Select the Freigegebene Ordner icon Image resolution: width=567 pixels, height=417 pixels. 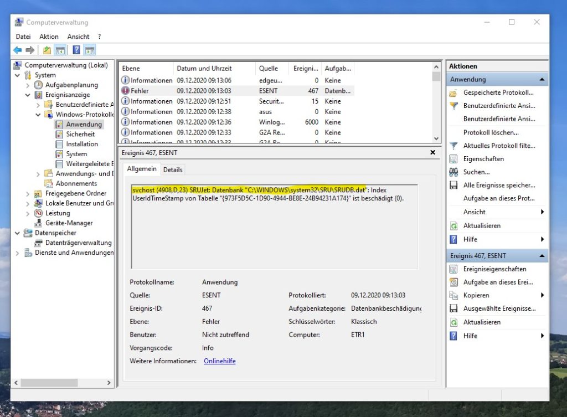pyautogui.click(x=38, y=193)
